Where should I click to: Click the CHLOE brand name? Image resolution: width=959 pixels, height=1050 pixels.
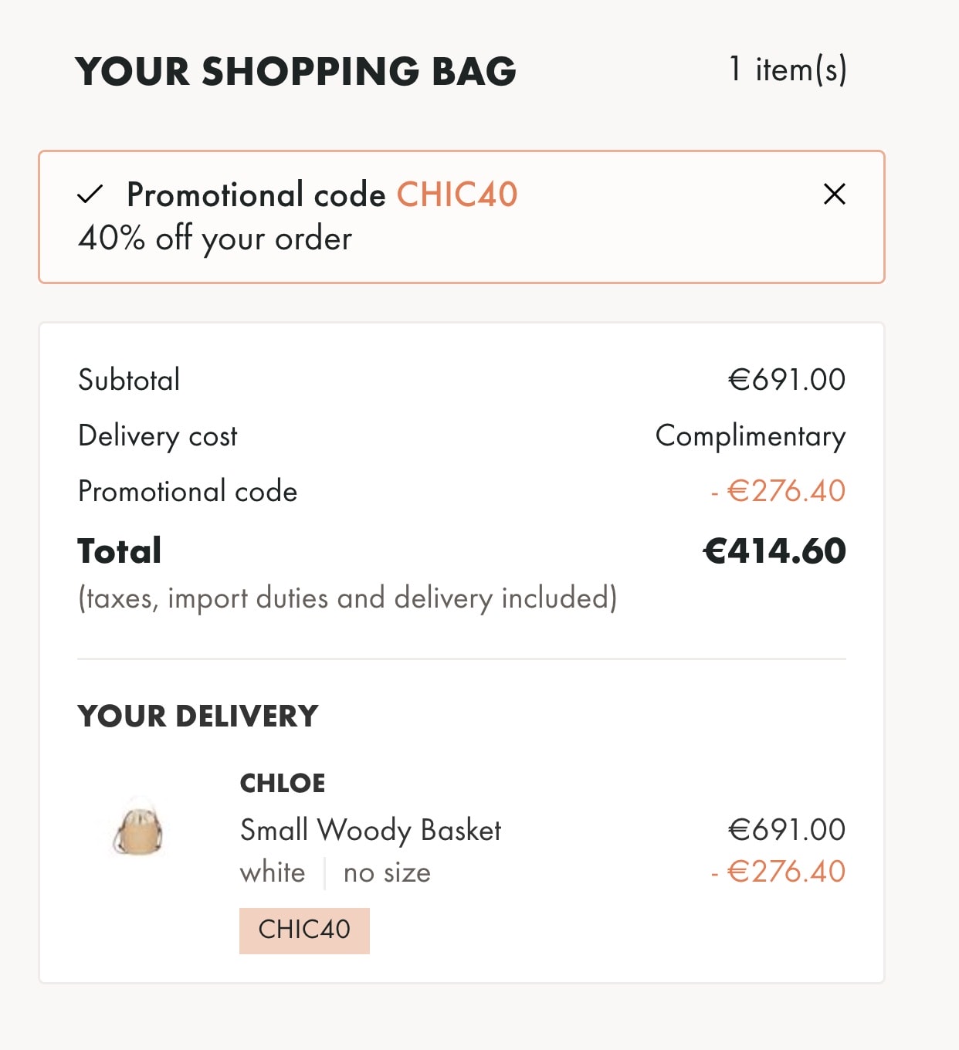(283, 783)
